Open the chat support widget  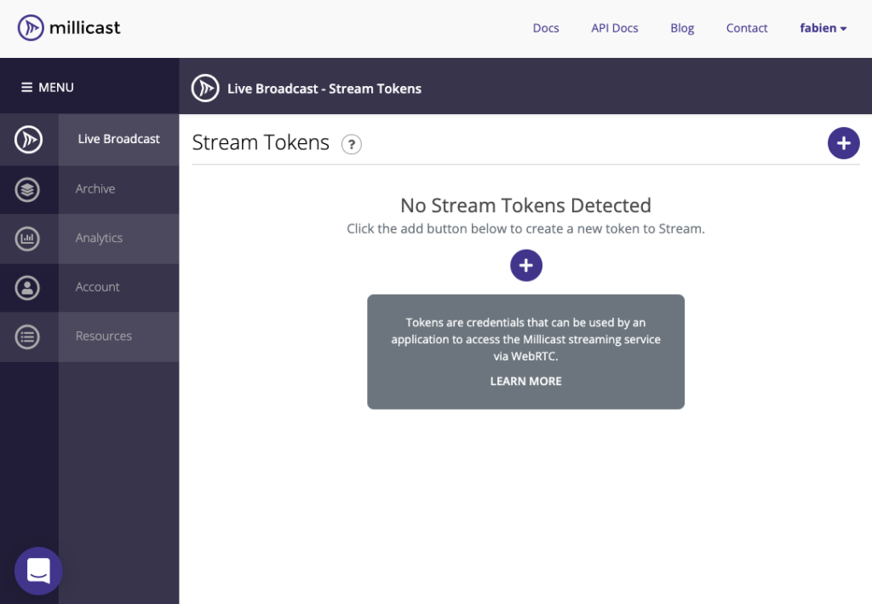(x=38, y=571)
